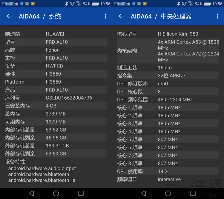Image resolution: width=224 pixels, height=199 pixels.
Task: Open overflow menu on 中央处理器 screen
Action: 217,16
